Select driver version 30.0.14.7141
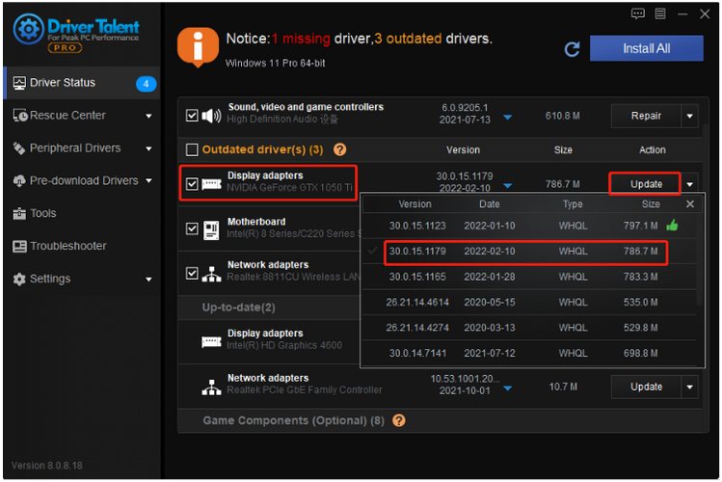The height and width of the screenshot is (482, 722). [529, 353]
